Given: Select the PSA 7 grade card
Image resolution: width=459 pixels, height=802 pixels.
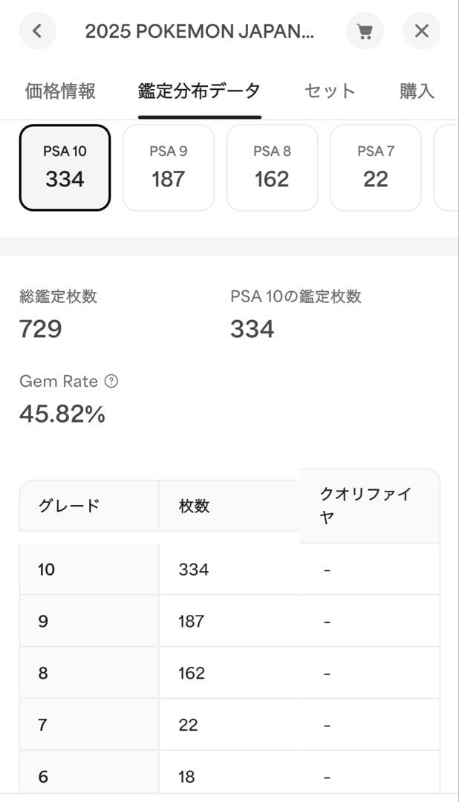Looking at the screenshot, I should pos(376,166).
